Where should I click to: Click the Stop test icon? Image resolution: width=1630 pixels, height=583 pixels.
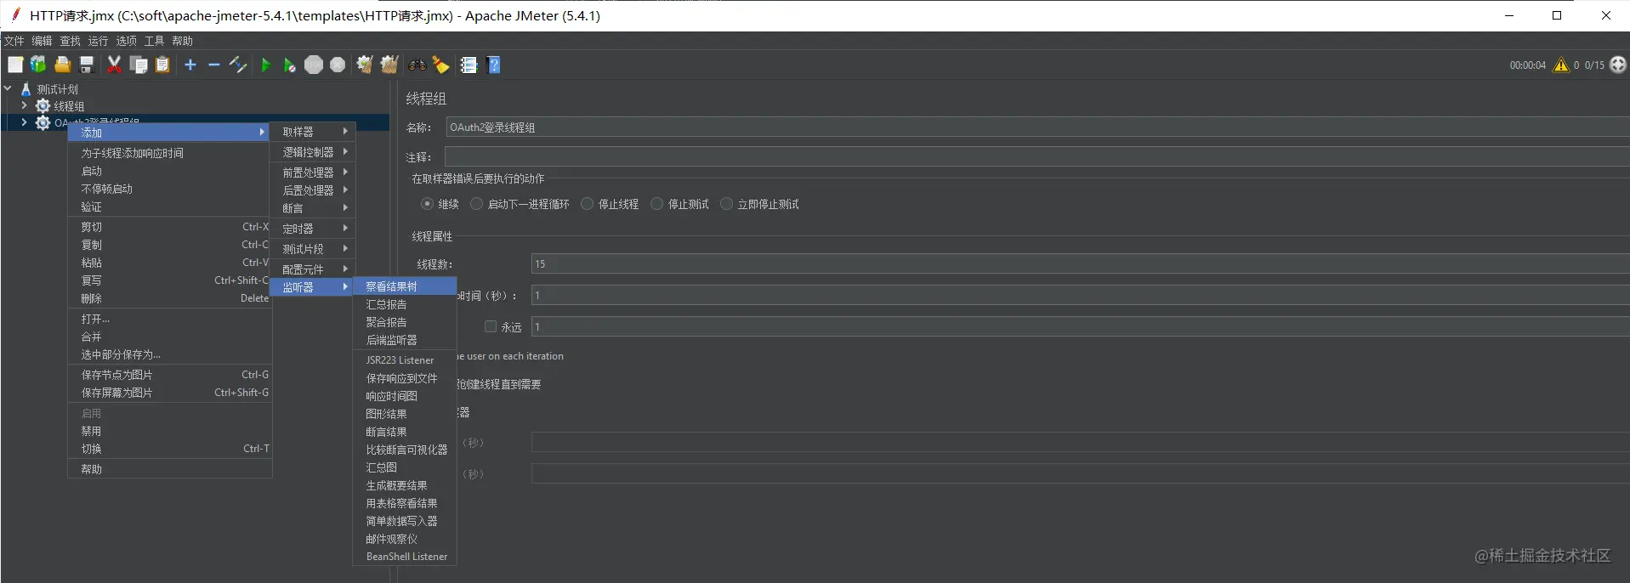pyautogui.click(x=314, y=65)
